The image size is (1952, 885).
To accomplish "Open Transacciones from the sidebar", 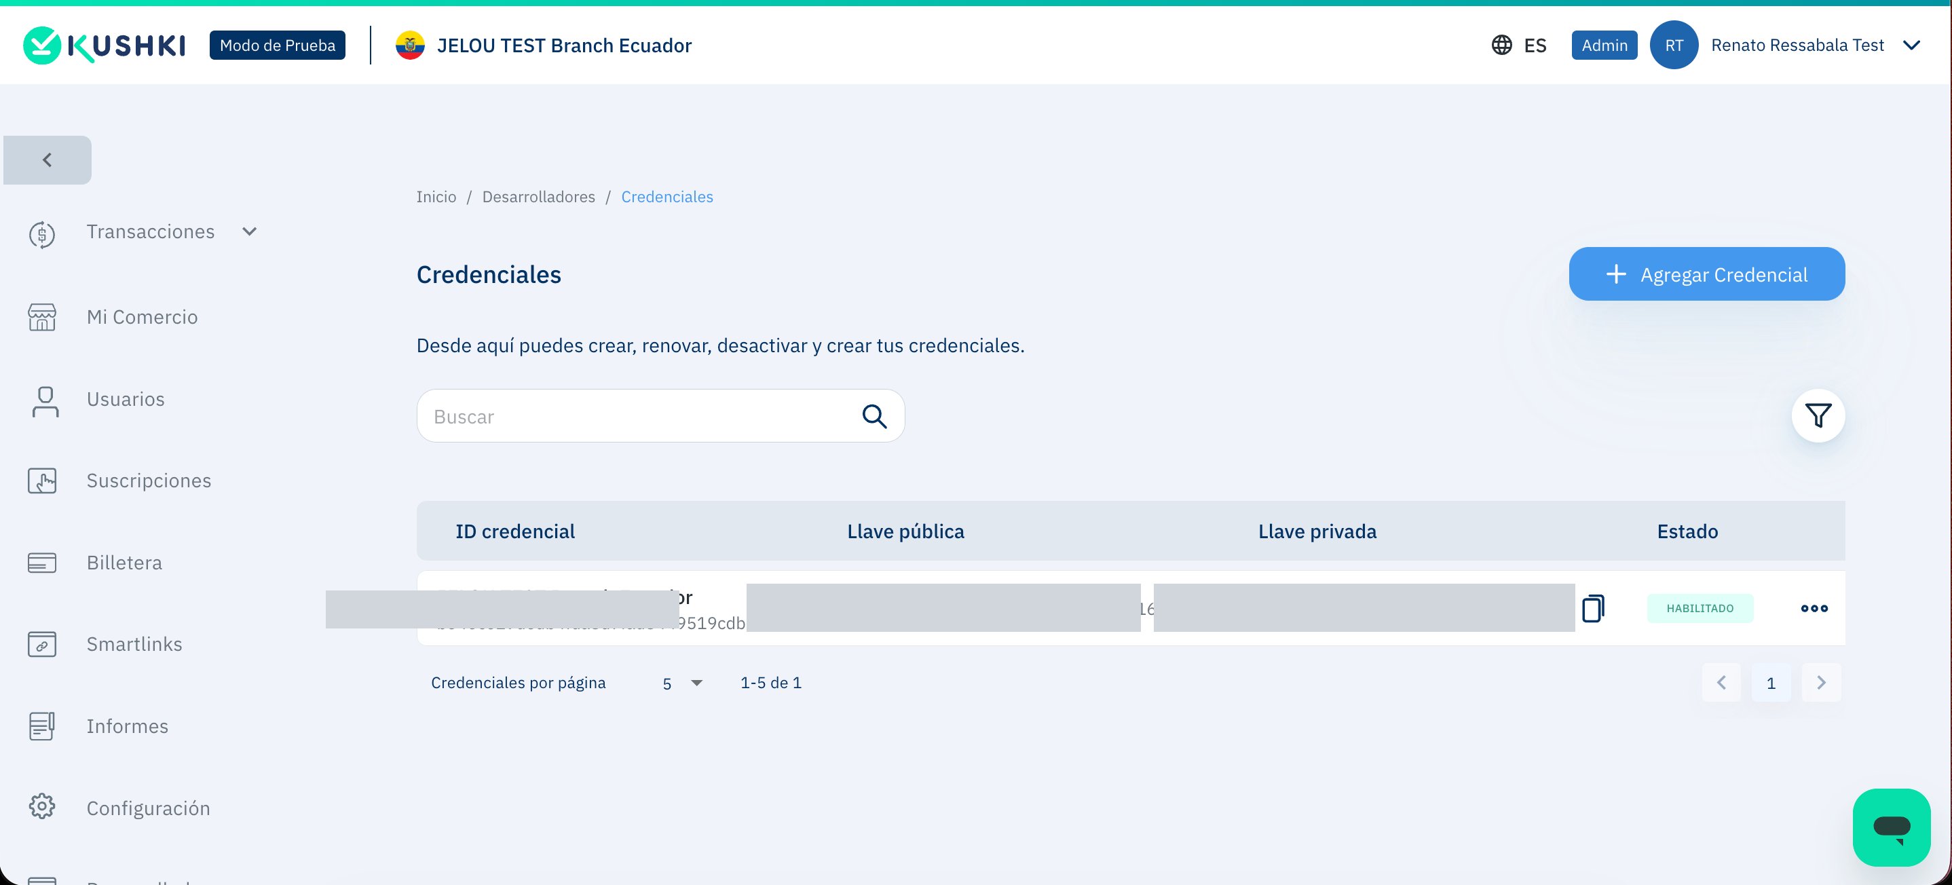I will pyautogui.click(x=150, y=232).
